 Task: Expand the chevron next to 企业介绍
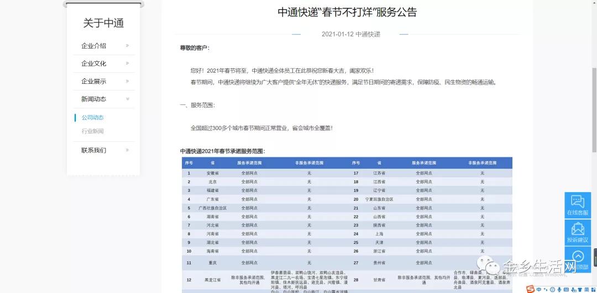[127, 46]
